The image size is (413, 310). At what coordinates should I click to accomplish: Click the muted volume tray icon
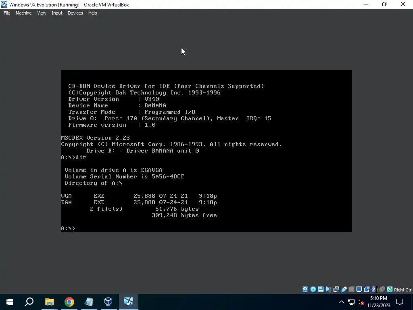pos(361,302)
